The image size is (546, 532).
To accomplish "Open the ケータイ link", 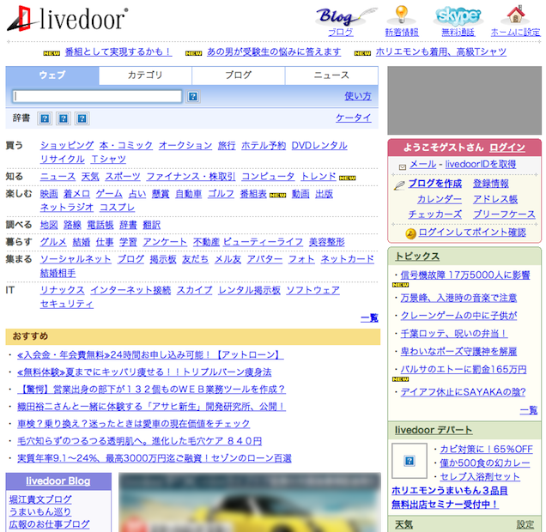I will (354, 118).
